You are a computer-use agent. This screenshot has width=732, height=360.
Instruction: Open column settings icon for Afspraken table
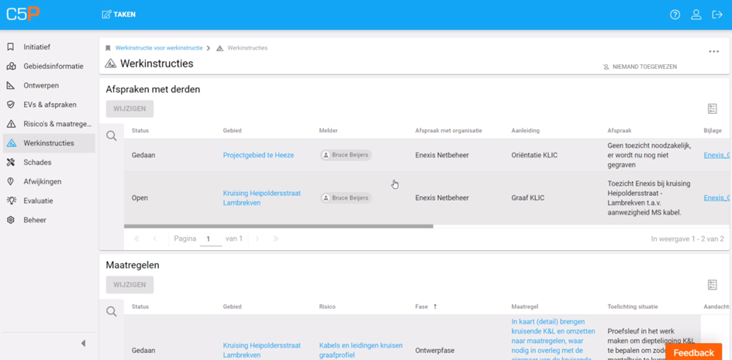pos(712,109)
